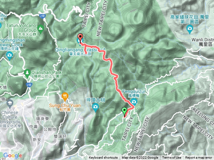Click the green route start marker
The height and width of the screenshot is (160, 214).
124,112
